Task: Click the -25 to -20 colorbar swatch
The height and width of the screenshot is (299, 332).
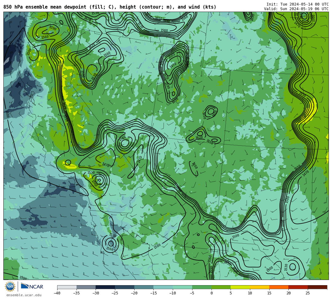Action: coord(125,287)
